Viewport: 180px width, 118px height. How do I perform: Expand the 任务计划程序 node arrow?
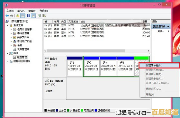(11, 30)
